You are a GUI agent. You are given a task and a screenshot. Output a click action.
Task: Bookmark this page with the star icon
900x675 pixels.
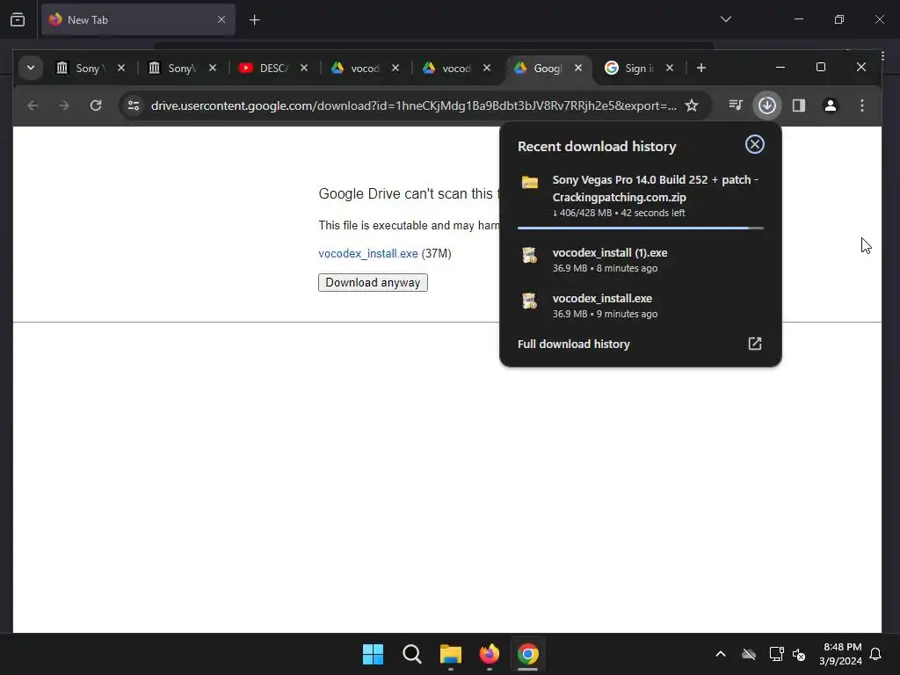pyautogui.click(x=692, y=105)
